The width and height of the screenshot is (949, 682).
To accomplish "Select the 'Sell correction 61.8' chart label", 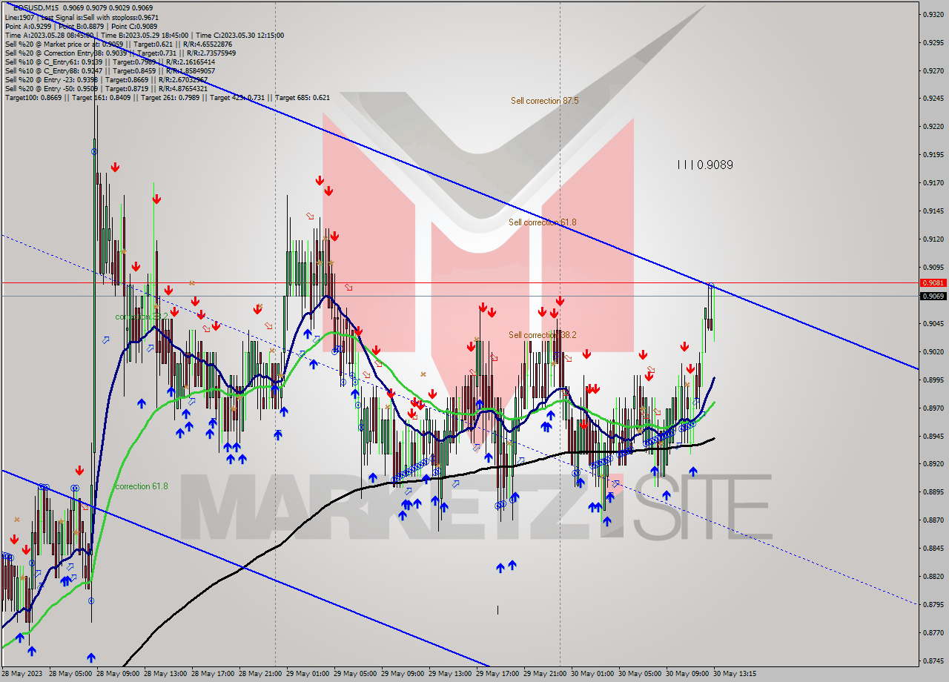I will pos(543,222).
